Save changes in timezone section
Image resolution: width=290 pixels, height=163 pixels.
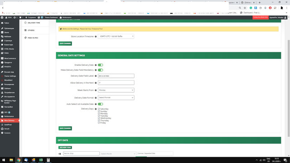click(x=65, y=43)
